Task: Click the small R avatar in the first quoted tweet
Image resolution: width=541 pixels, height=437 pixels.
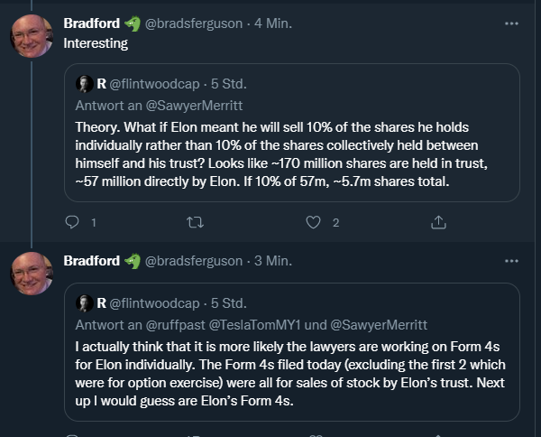Action: coord(85,84)
